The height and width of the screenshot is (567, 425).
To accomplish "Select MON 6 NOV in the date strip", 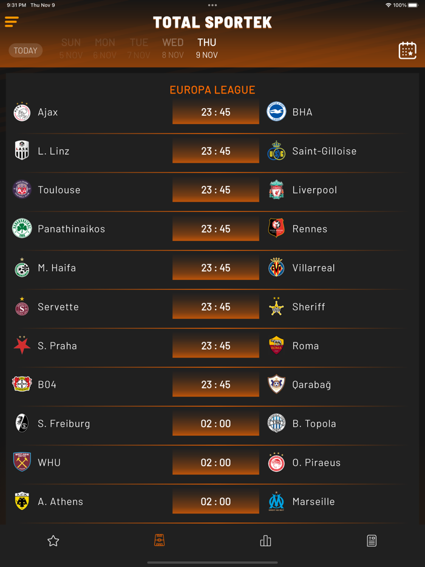I will coord(105,49).
